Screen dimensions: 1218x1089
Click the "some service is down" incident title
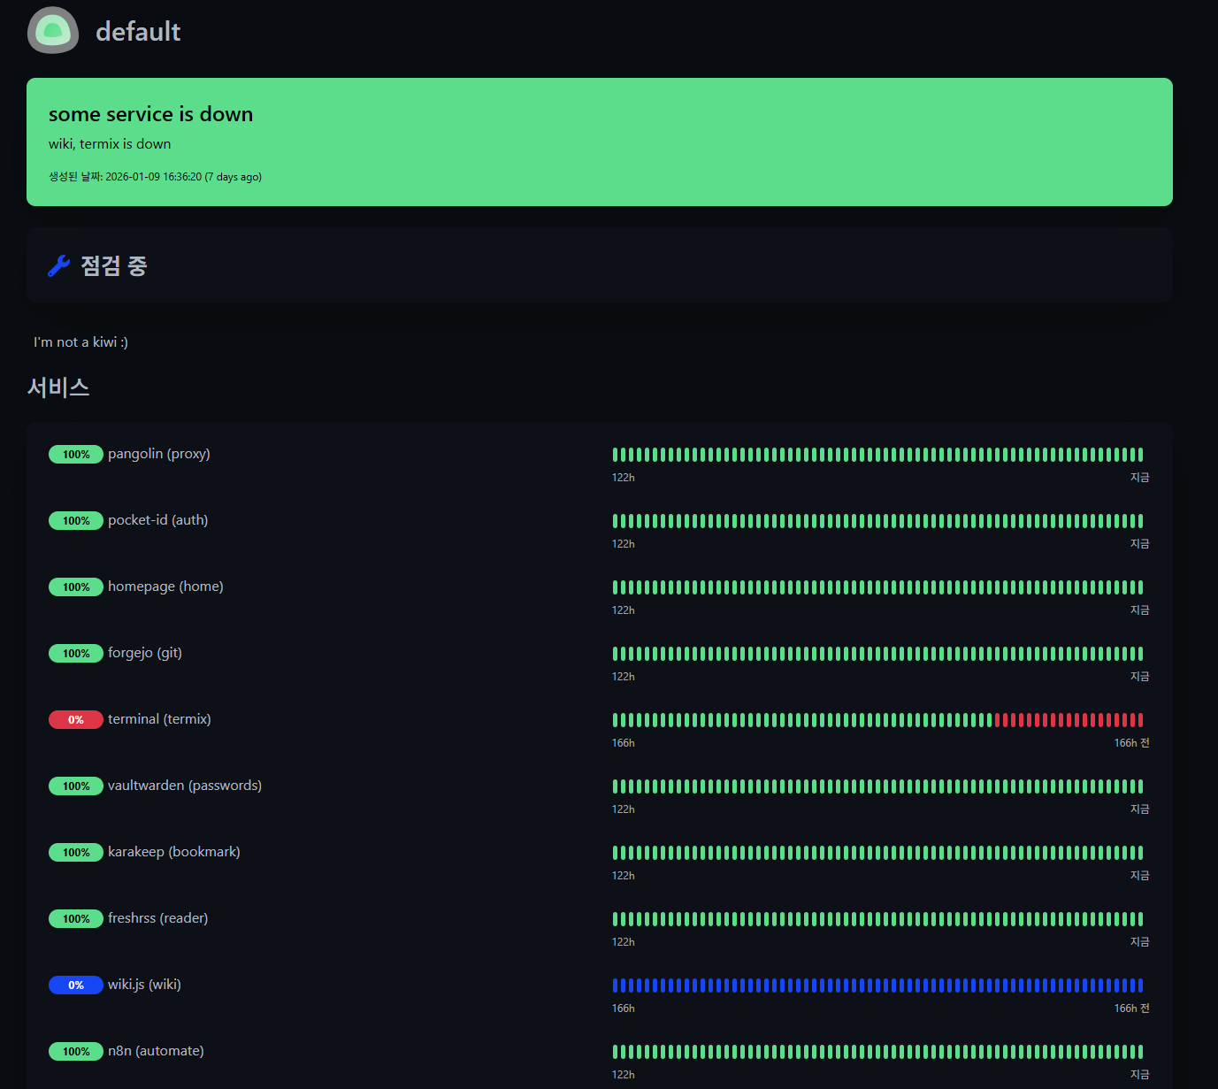pos(150,114)
